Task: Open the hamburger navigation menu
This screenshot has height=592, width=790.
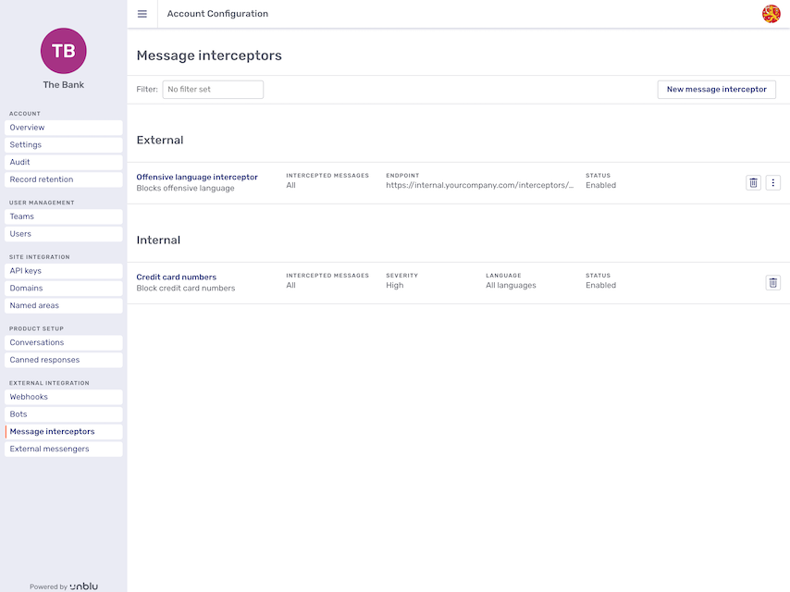Action: [x=142, y=14]
